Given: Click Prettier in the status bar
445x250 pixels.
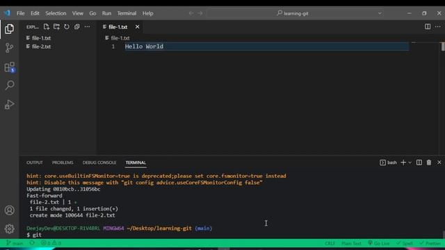Looking at the screenshot, I should pyautogui.click(x=430, y=244).
